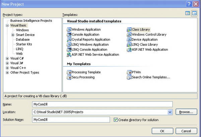This screenshot has height=137, width=201.
Task: Select LINQ in project types tree
Action: [x=19, y=49]
